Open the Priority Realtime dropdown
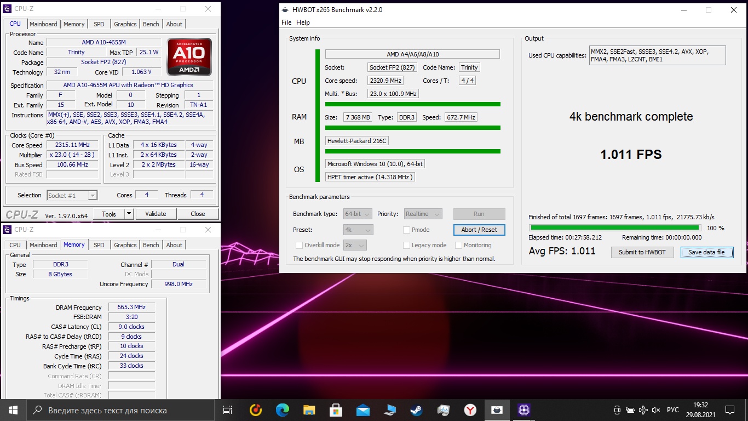This screenshot has width=748, height=421. pos(423,214)
